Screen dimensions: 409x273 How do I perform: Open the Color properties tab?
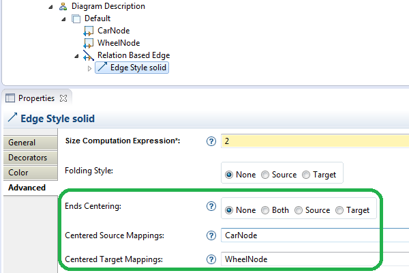19,173
